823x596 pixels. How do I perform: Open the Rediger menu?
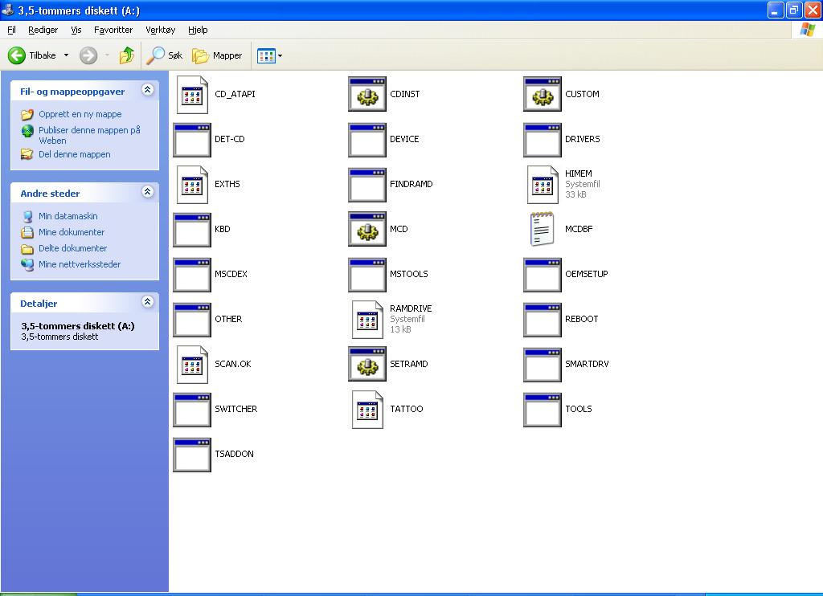point(43,30)
